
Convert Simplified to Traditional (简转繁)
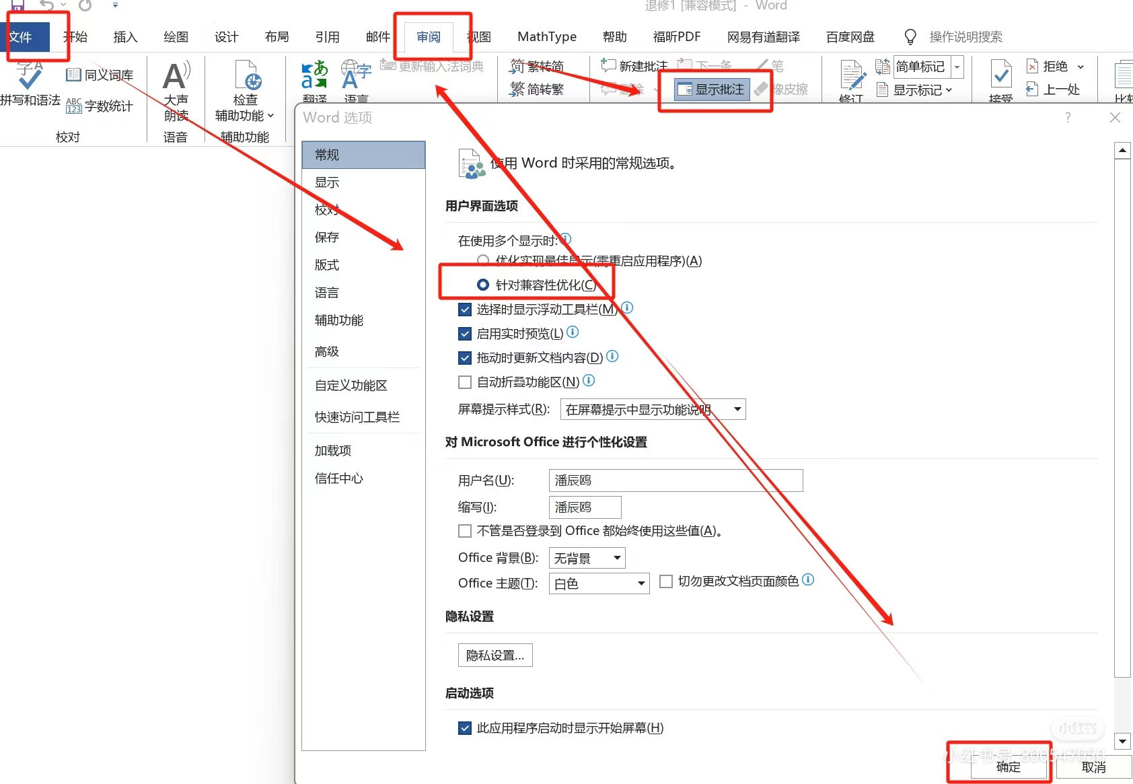537,89
